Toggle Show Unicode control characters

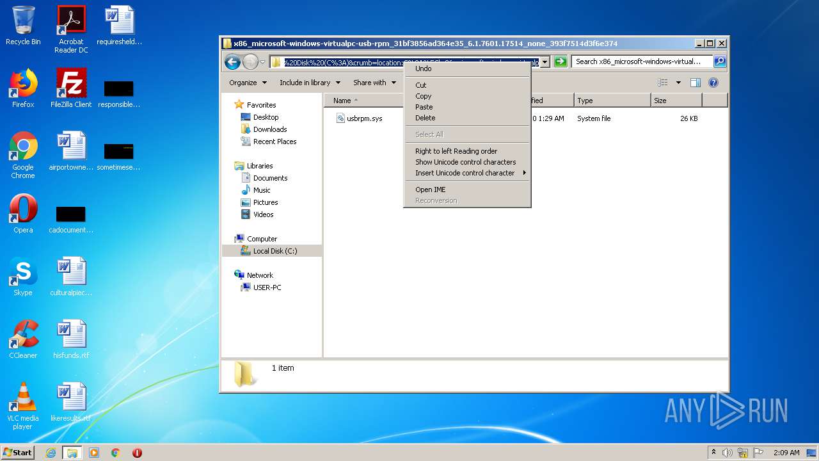(465, 162)
